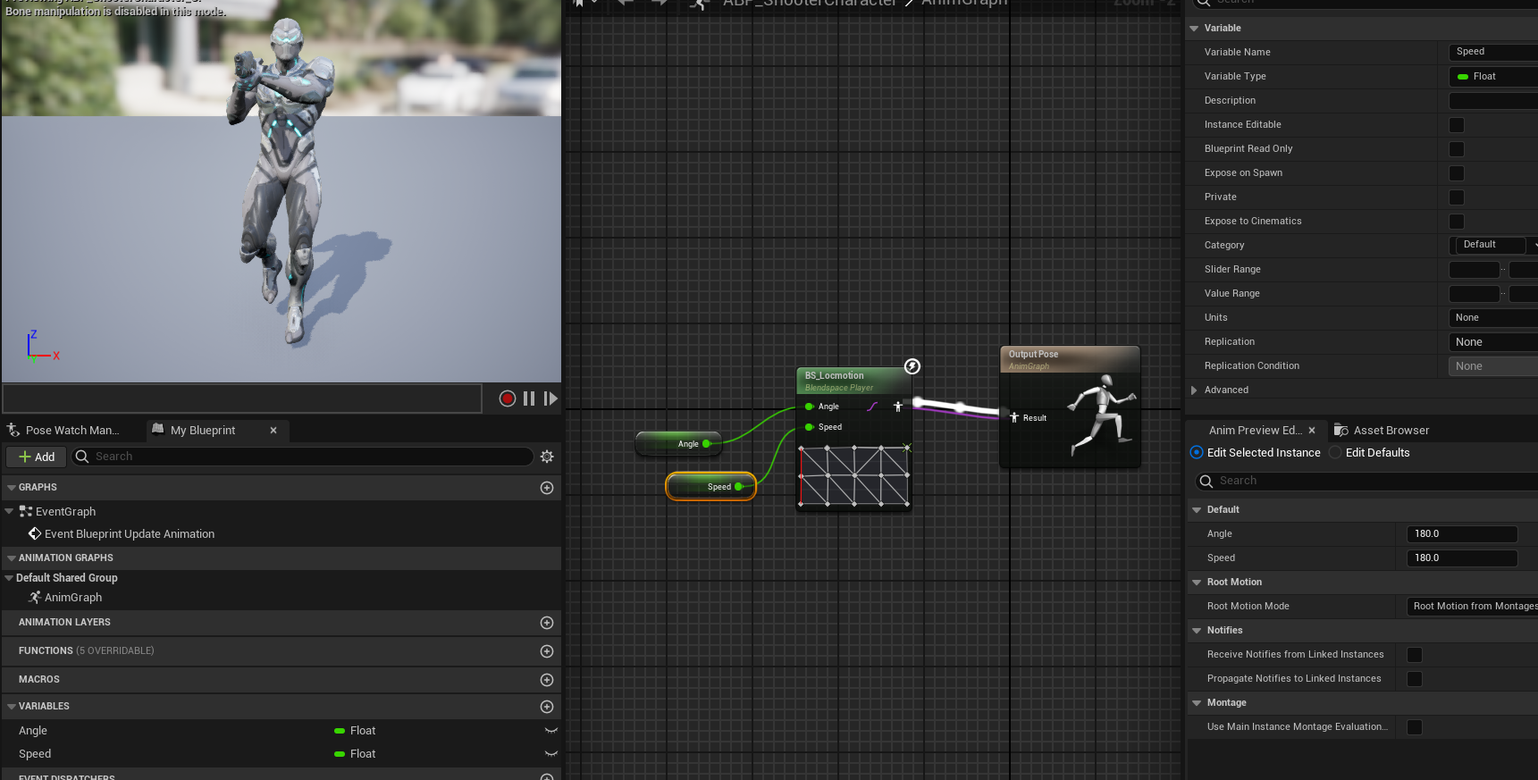The width and height of the screenshot is (1538, 780).
Task: Toggle Propagate Notifies to Linked Instances
Action: pyautogui.click(x=1415, y=679)
